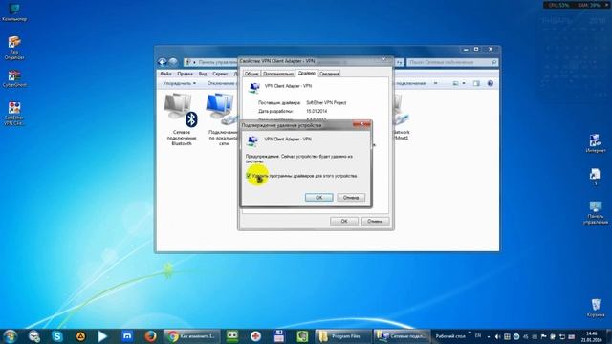Viewport: 612px width, 344px height.
Task: Open the Правка menu in Network Connections
Action: [x=185, y=74]
